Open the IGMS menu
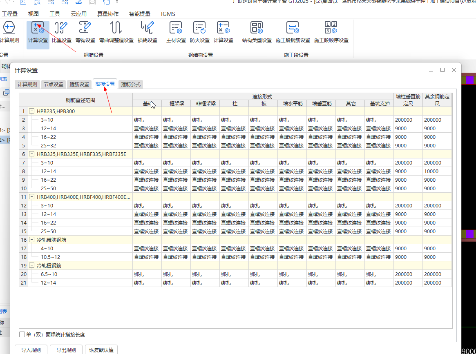 pos(168,14)
